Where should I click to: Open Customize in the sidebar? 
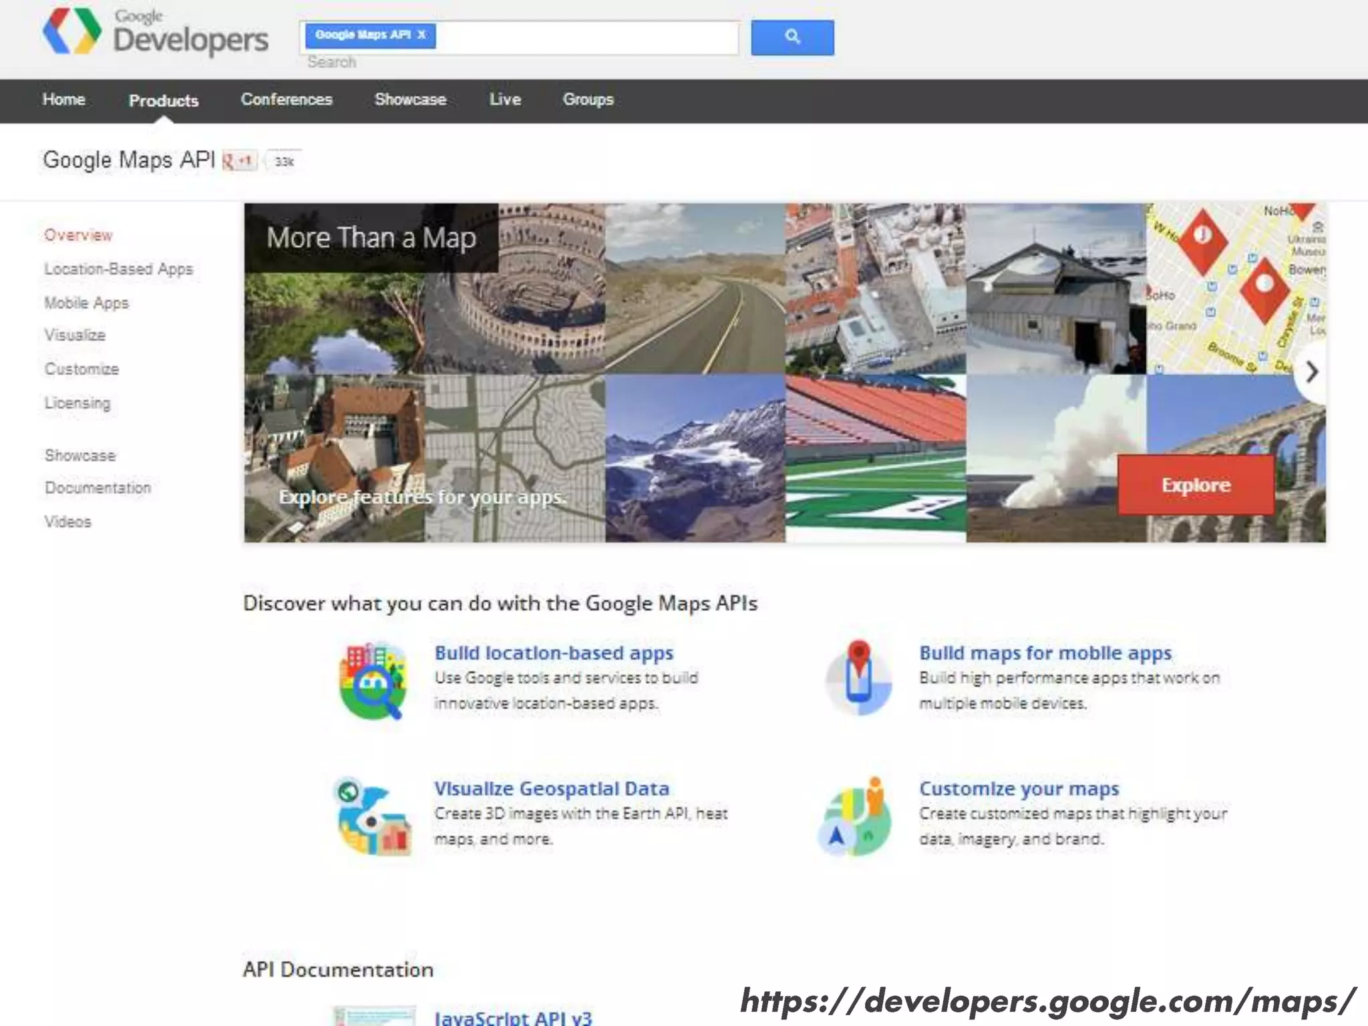(x=81, y=369)
